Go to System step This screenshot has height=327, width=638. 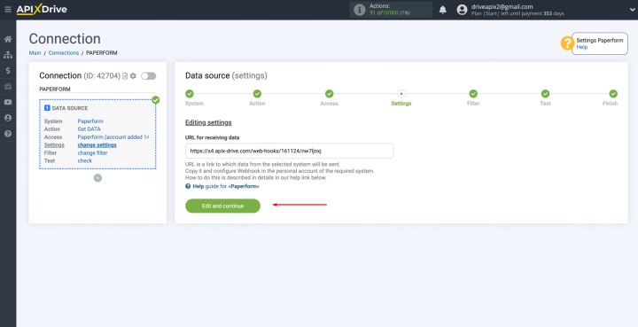190,94
